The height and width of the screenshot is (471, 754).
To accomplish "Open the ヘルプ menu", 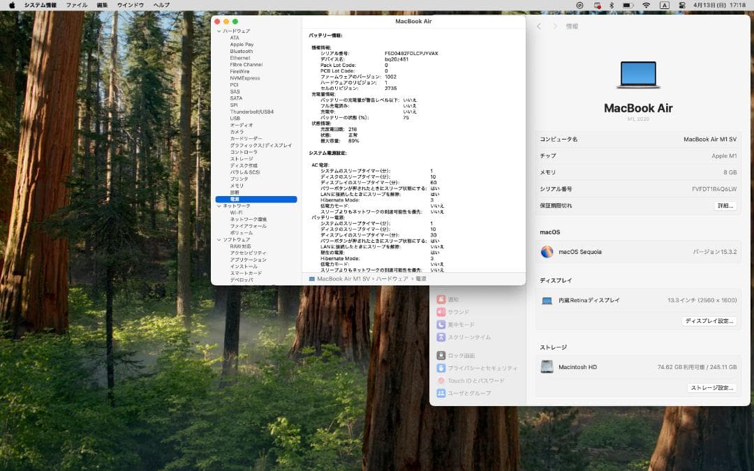I will click(x=161, y=6).
